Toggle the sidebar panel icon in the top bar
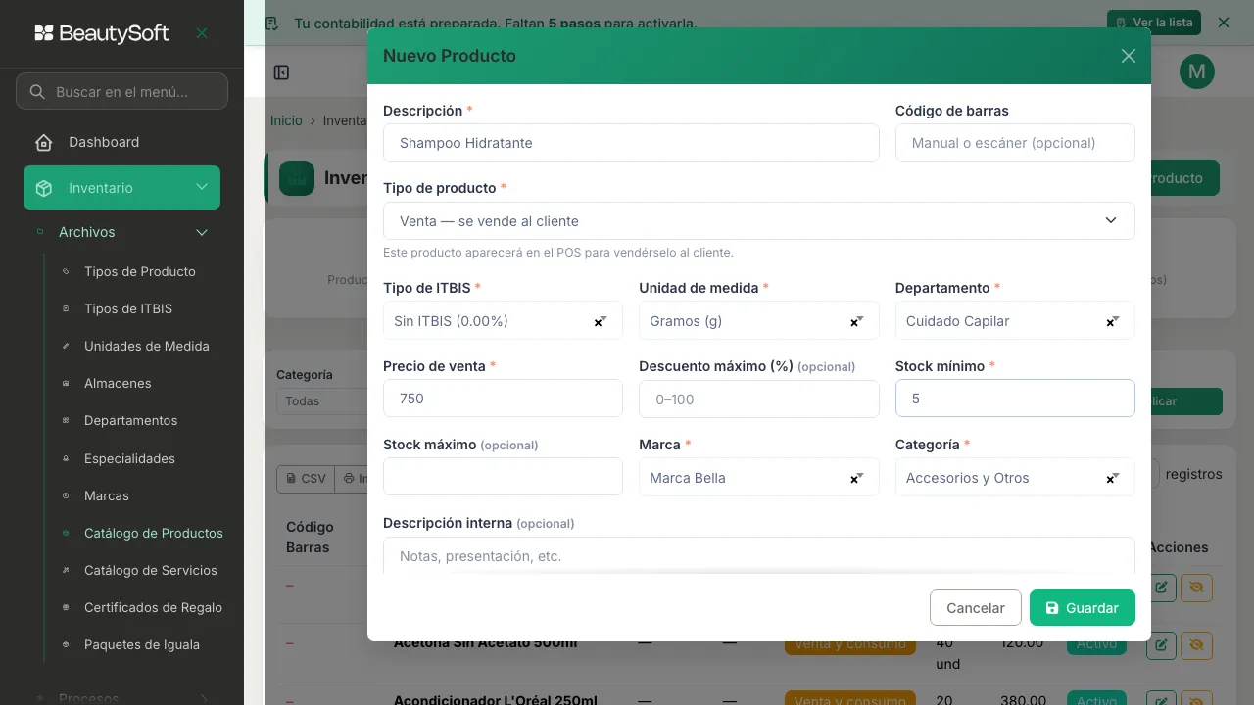Image resolution: width=1254 pixels, height=705 pixels. (281, 72)
